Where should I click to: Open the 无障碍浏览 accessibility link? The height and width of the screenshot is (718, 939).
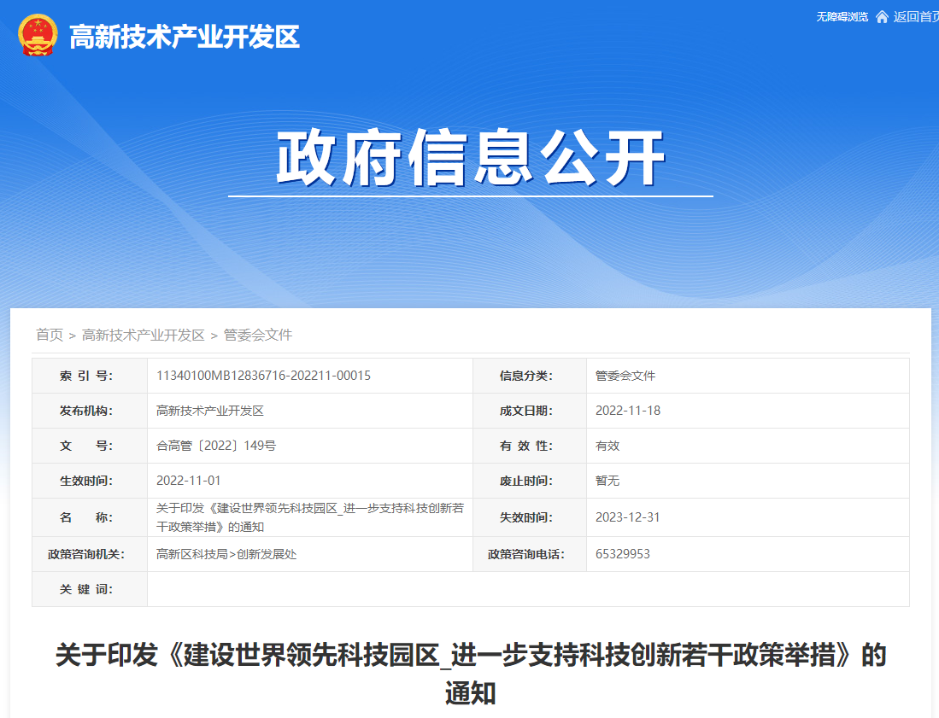(x=842, y=17)
